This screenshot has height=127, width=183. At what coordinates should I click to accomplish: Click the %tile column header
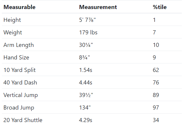[x=160, y=7]
